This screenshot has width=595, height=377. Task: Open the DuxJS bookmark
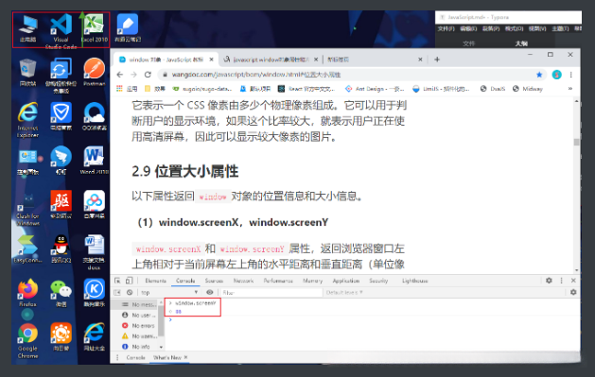493,89
